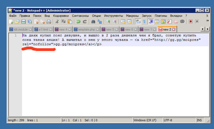Viewport: 214px width, 129px height.
Task: Switch to the new 4 tab
Action: point(63,29)
